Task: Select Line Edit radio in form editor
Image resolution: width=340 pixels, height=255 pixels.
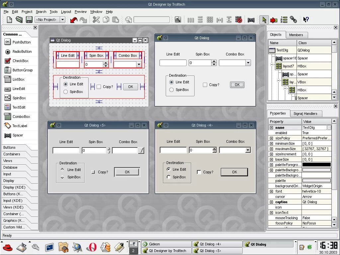Action: point(65,84)
